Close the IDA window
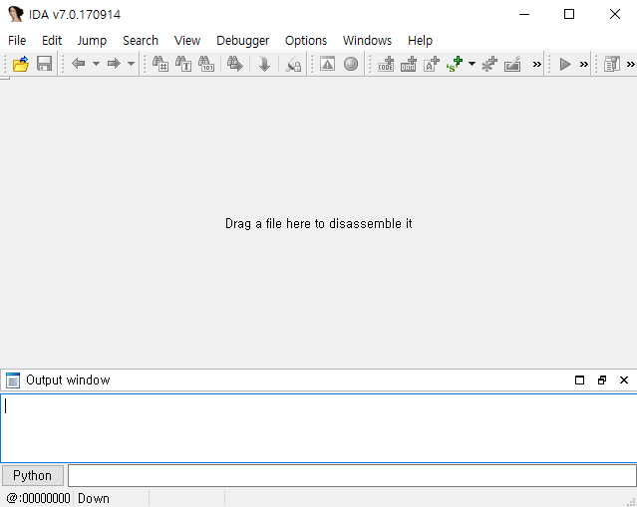 click(615, 14)
